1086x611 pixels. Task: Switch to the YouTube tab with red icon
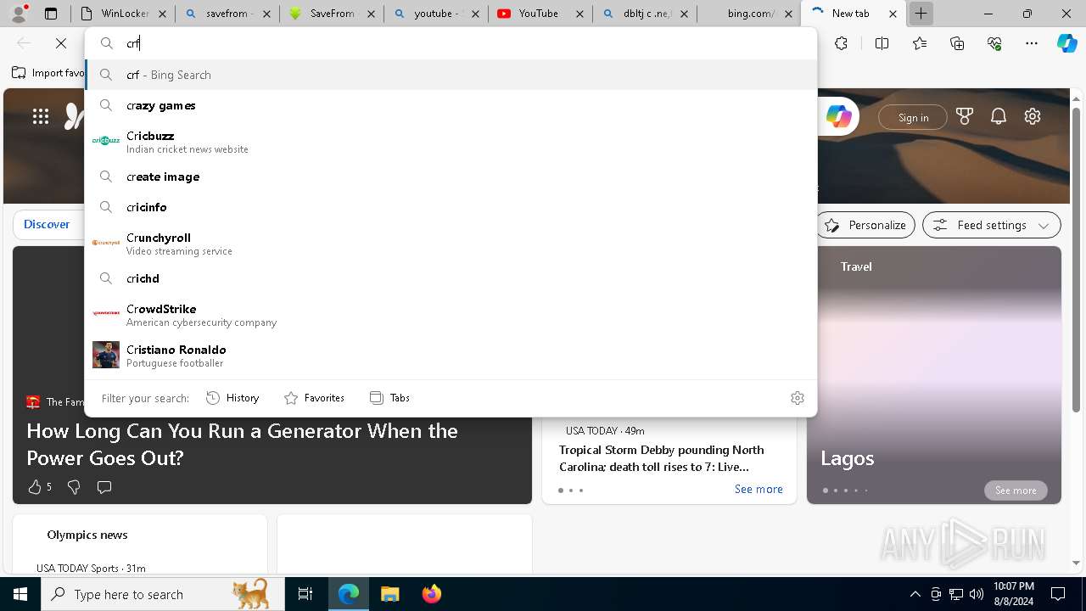click(540, 14)
